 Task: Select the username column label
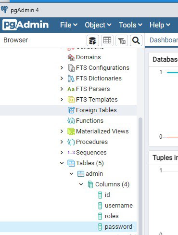point(119,206)
